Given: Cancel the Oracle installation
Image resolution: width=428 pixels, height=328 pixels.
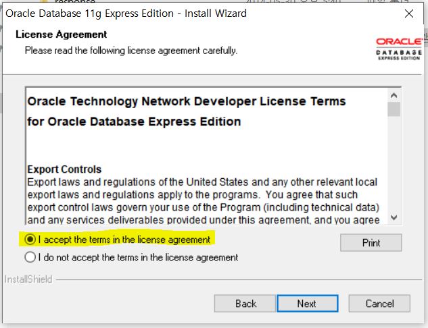Looking at the screenshot, I should (379, 304).
